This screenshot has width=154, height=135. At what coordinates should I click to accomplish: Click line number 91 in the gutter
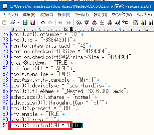[5, 125]
